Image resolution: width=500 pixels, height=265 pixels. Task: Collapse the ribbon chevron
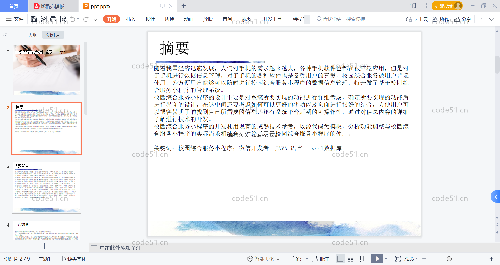click(x=491, y=19)
